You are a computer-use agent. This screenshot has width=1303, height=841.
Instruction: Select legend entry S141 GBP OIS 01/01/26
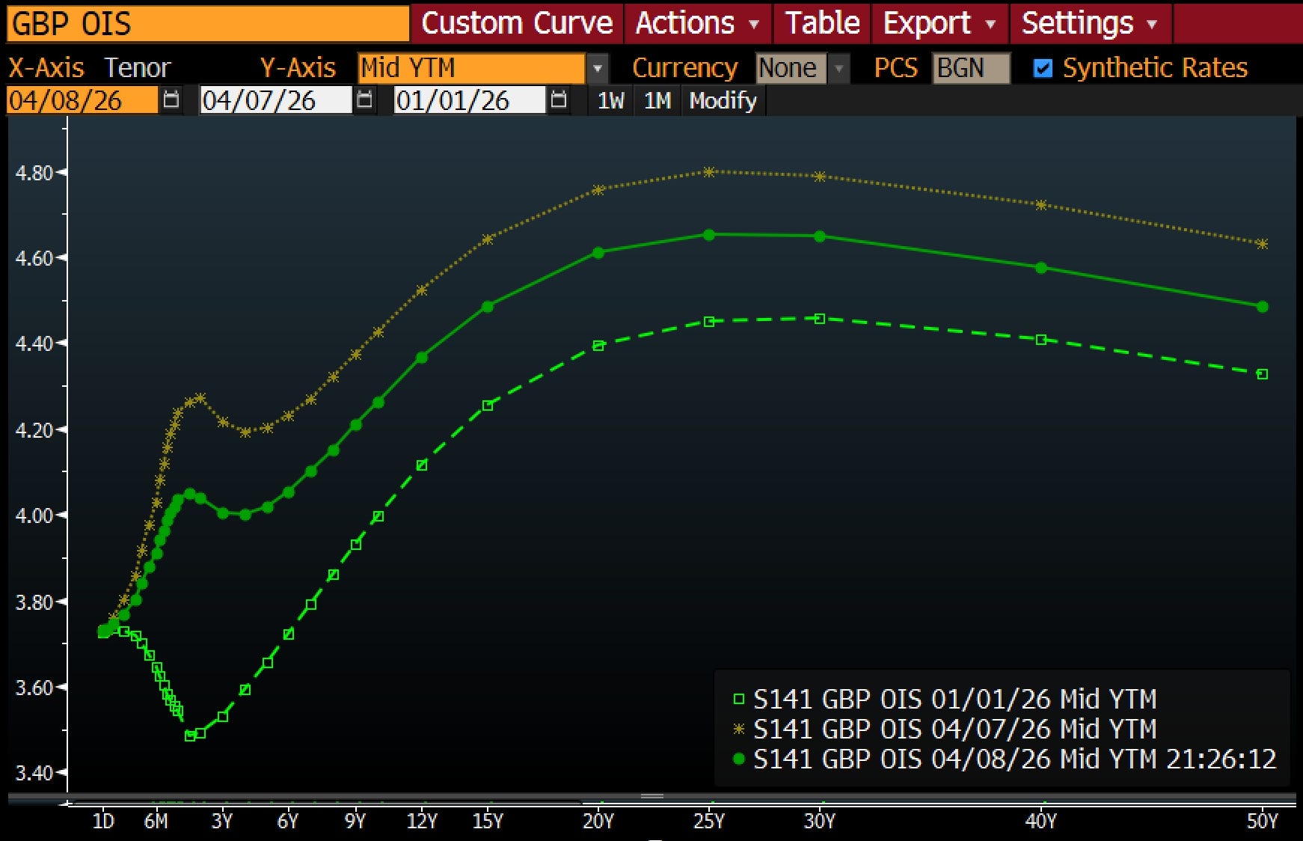pos(945,699)
